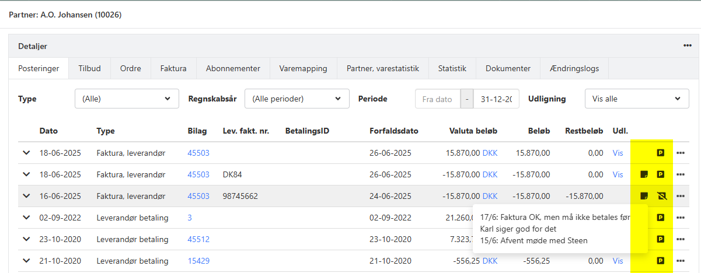Click the P icon on the first 18-06-2025 row
The image size is (701, 273).
[661, 153]
